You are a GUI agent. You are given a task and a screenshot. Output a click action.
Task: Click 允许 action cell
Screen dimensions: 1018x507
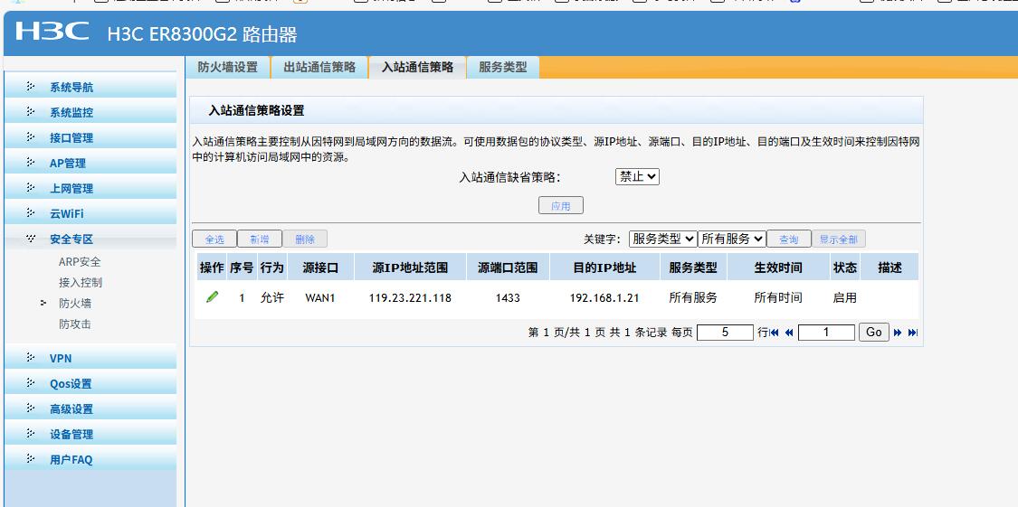coord(272,298)
